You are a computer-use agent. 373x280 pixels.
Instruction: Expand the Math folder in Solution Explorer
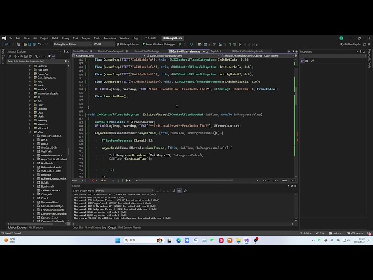pos(30,117)
